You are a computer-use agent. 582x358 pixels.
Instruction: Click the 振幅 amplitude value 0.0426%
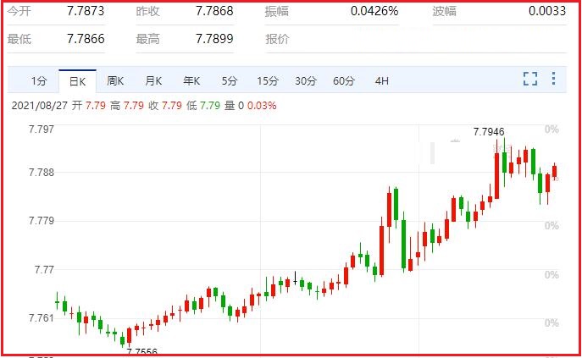point(374,11)
